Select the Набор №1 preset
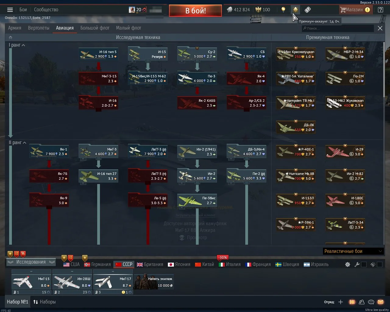The width and height of the screenshot is (390, 312). click(18, 302)
